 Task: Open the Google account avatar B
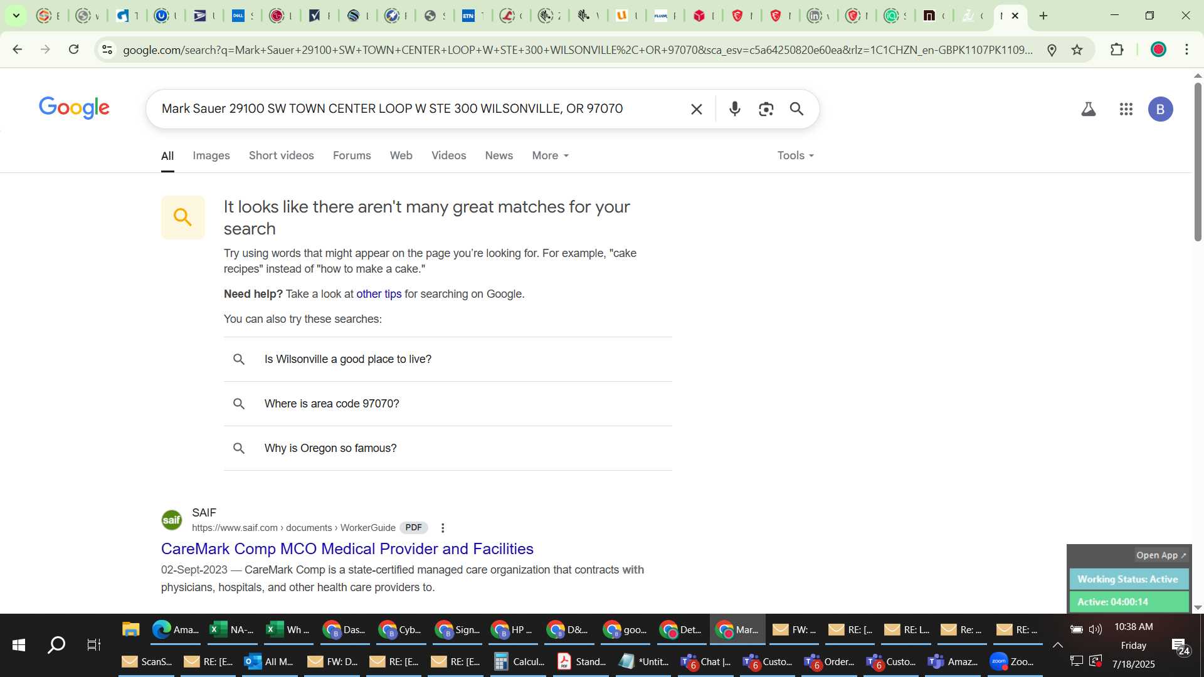click(1160, 109)
